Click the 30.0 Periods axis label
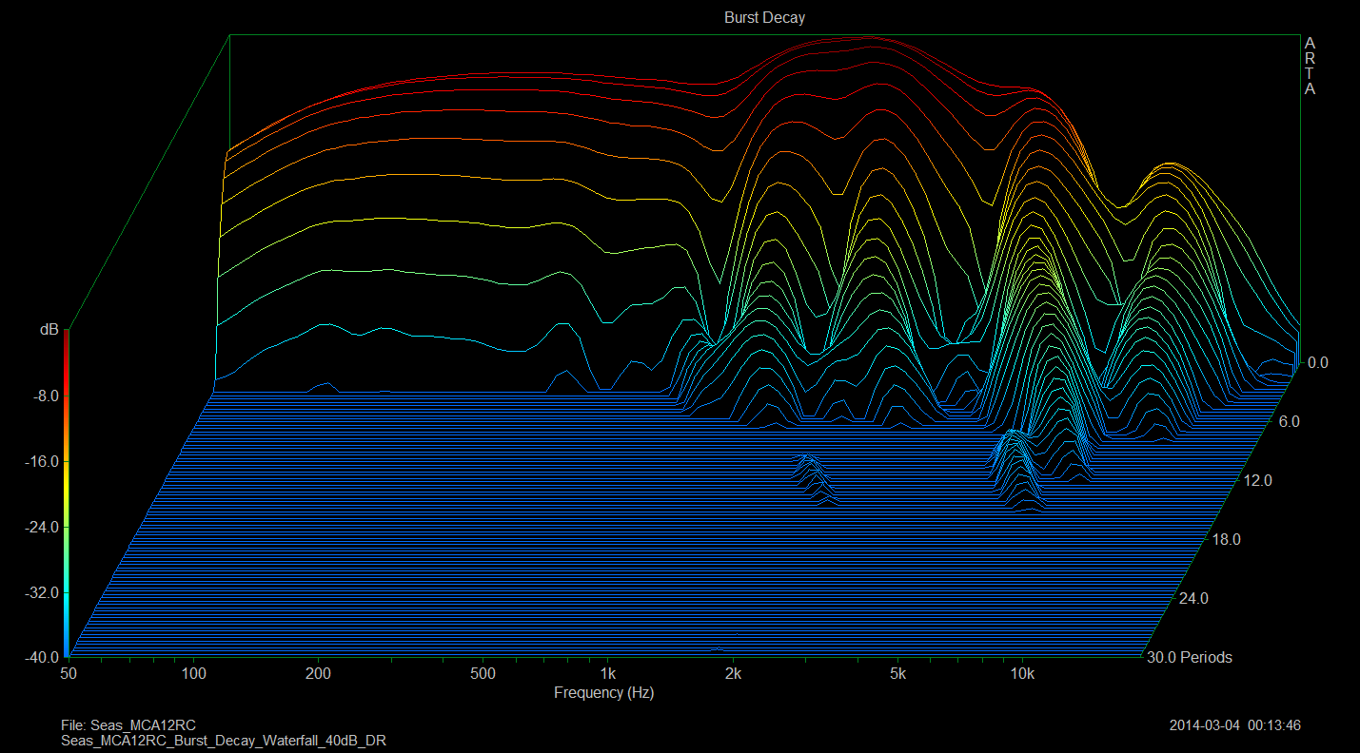Image resolution: width=1360 pixels, height=753 pixels. (1190, 658)
